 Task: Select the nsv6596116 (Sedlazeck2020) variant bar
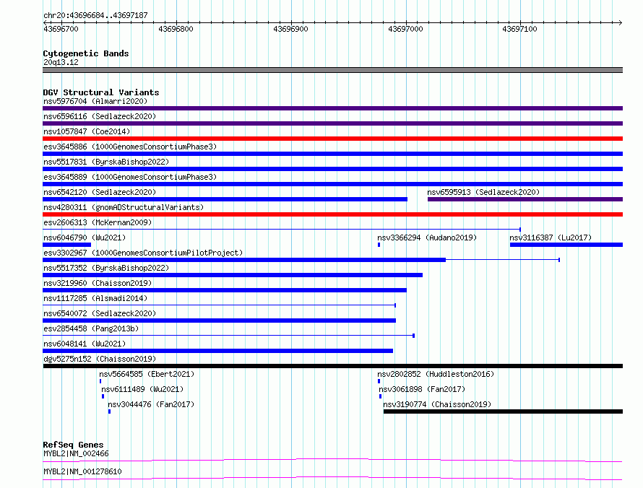(x=332, y=123)
